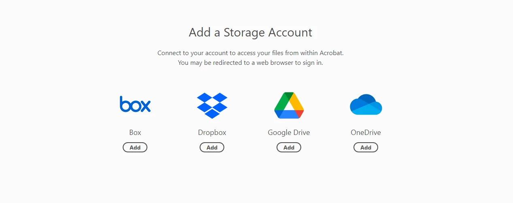
Task: Click the "Connect to your account" description line
Action: point(251,53)
